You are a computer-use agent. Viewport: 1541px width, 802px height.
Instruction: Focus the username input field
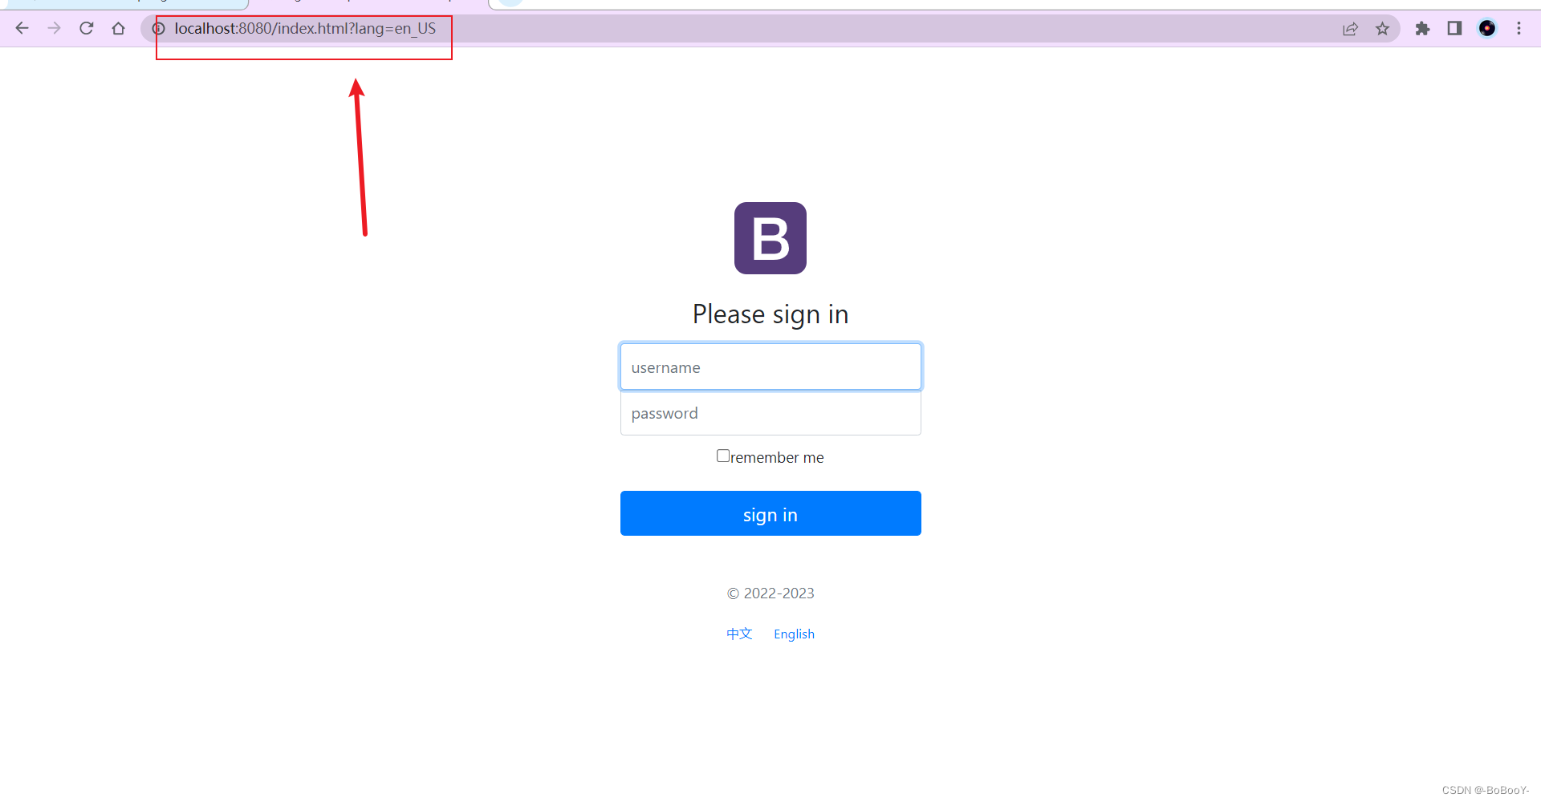(770, 367)
